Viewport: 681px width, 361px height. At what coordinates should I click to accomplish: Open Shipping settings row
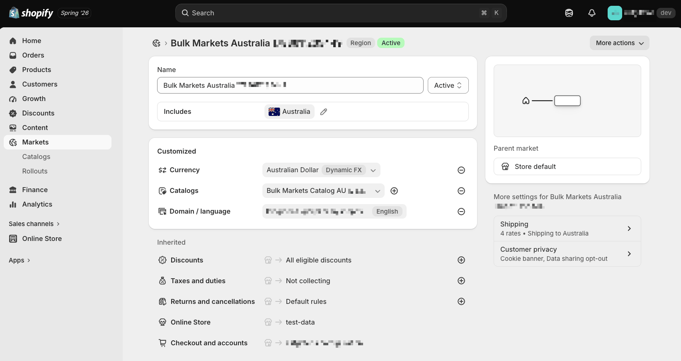[x=567, y=229]
